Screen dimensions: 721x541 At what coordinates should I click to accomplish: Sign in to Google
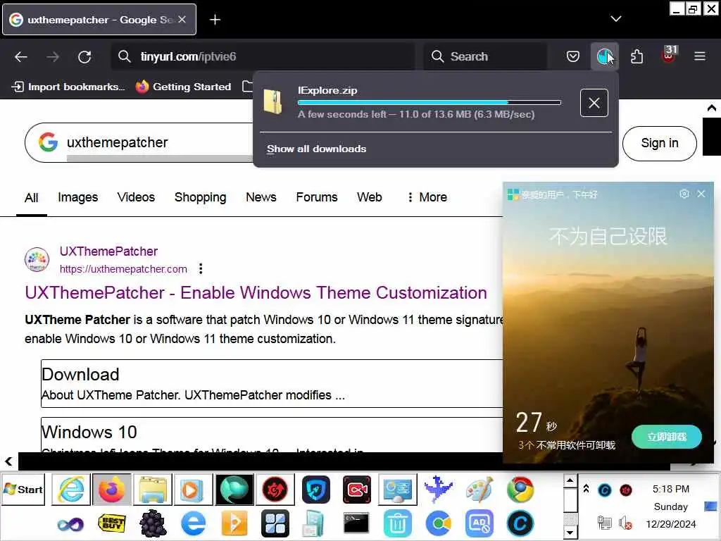coord(659,143)
